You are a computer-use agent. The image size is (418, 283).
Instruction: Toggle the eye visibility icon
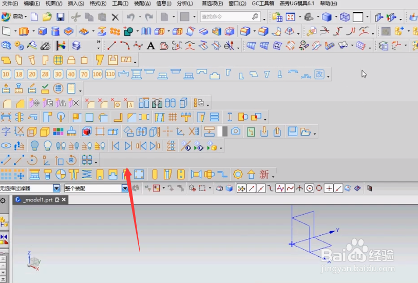[6, 146]
